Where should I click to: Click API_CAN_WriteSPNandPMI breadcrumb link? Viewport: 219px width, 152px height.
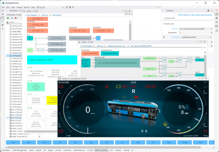141,46
